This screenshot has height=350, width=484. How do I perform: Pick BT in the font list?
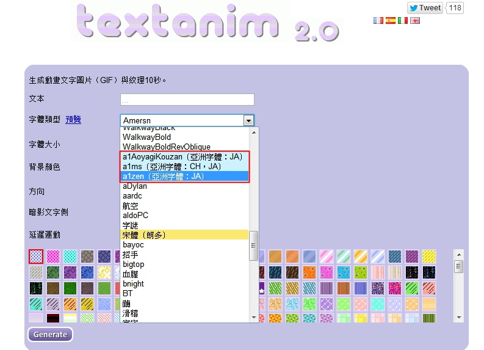coord(184,293)
